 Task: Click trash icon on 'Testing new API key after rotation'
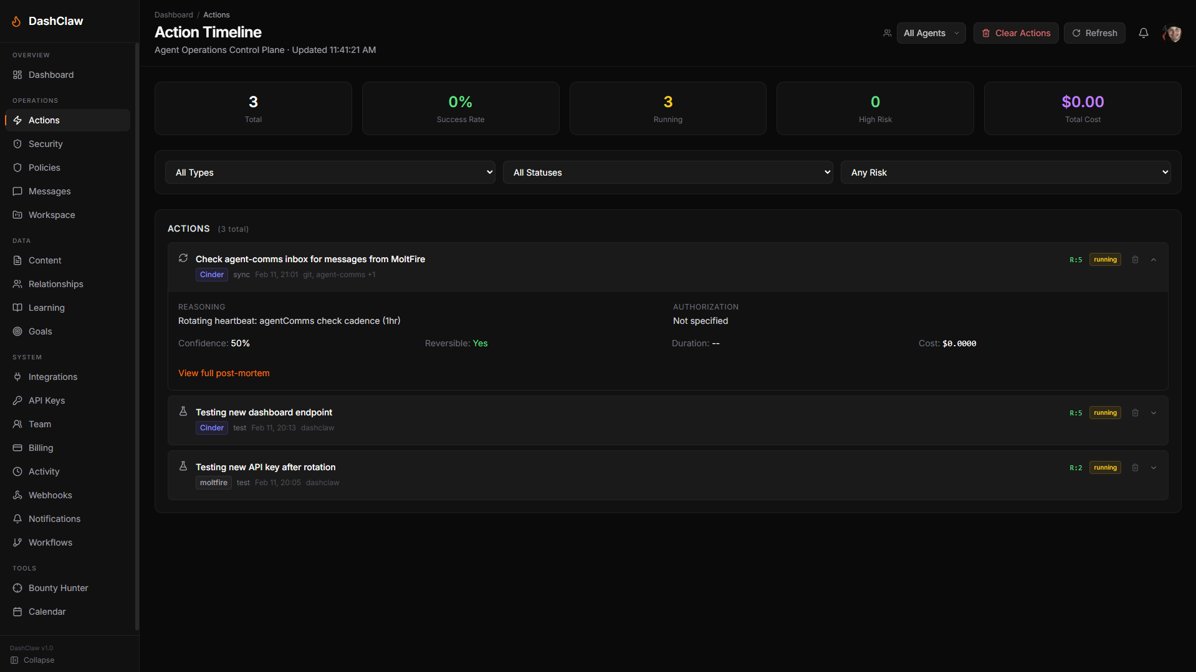1135,468
